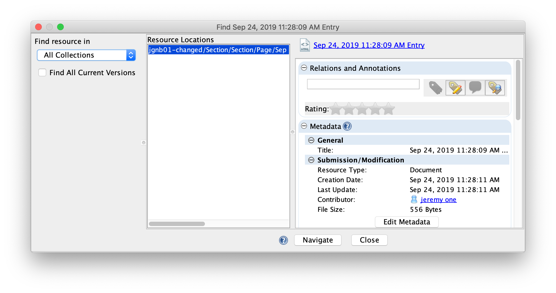
Task: Set rating to one star
Action: point(336,109)
